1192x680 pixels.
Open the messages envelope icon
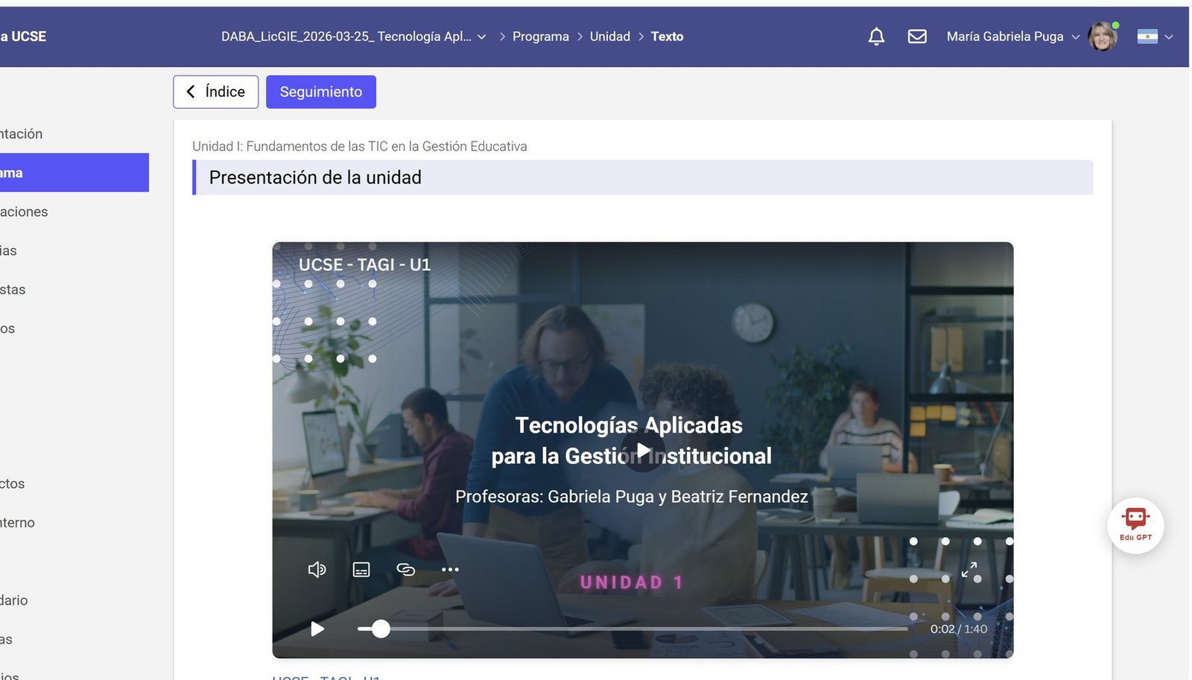[917, 36]
